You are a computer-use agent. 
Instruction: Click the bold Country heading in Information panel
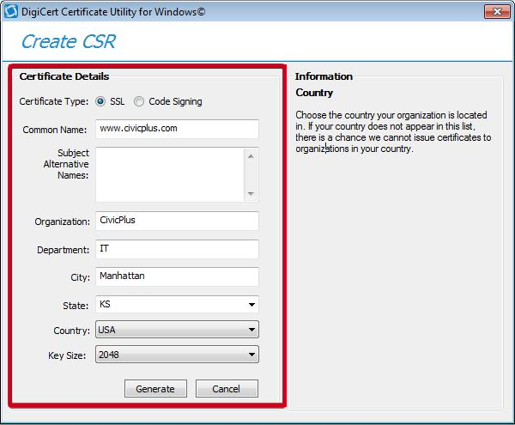tap(314, 93)
